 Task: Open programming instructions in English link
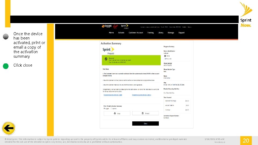point(113,95)
